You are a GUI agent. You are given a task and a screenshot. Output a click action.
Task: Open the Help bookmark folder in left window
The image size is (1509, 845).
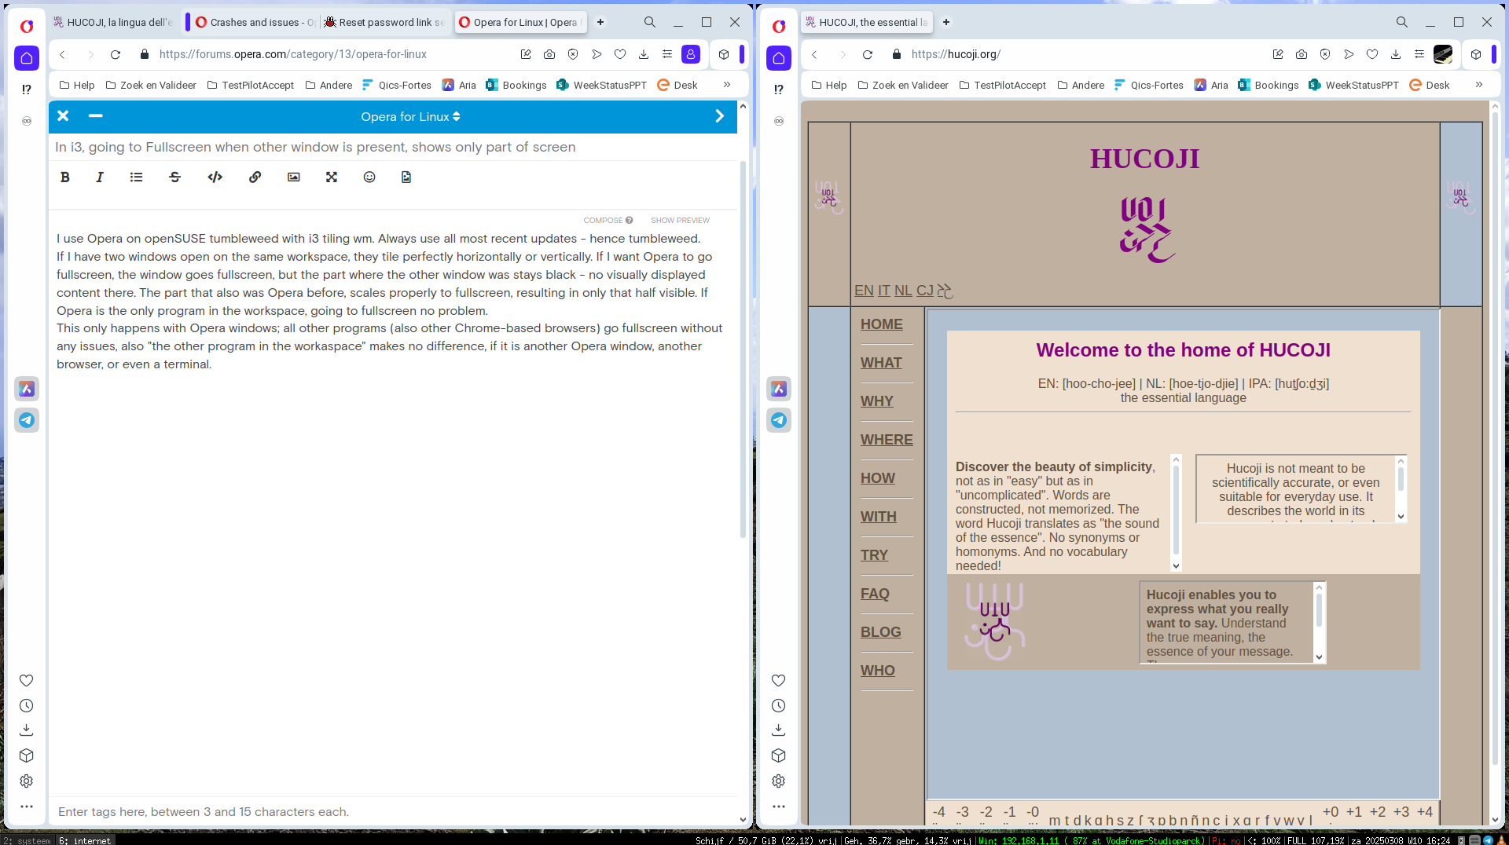click(x=77, y=86)
